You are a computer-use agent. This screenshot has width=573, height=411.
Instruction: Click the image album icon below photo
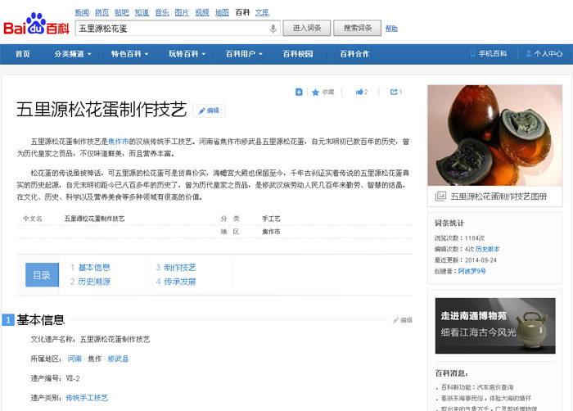click(x=440, y=196)
